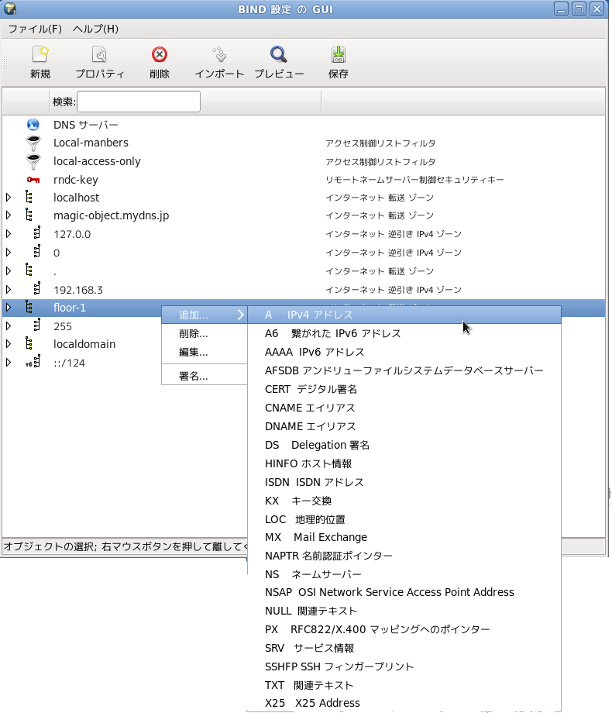This screenshot has width=612, height=713.
Task: Select the local-access-only list row
Action: tap(97, 161)
